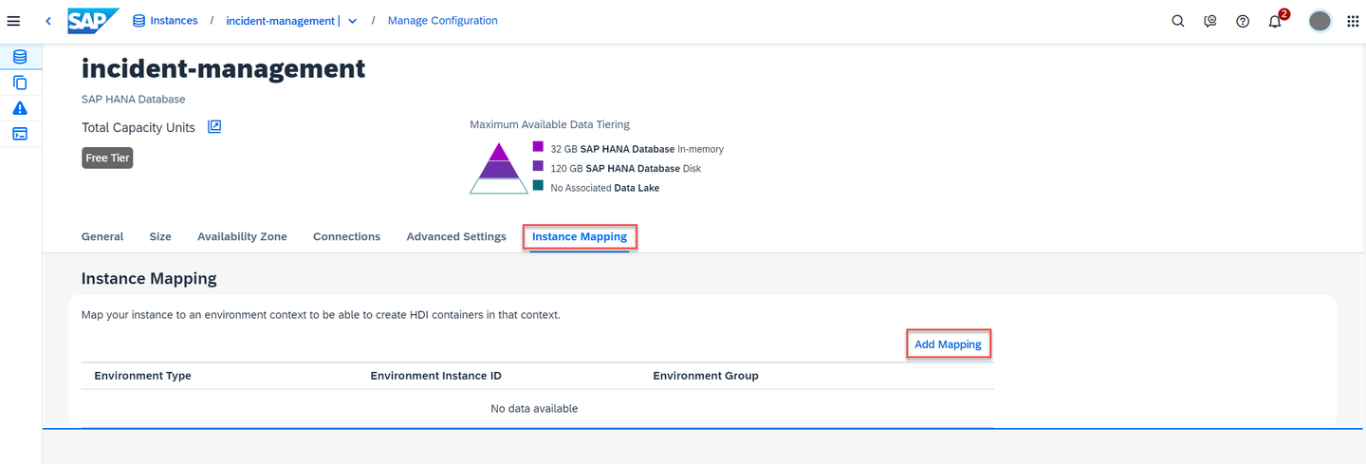Open the help question mark icon

(1243, 21)
